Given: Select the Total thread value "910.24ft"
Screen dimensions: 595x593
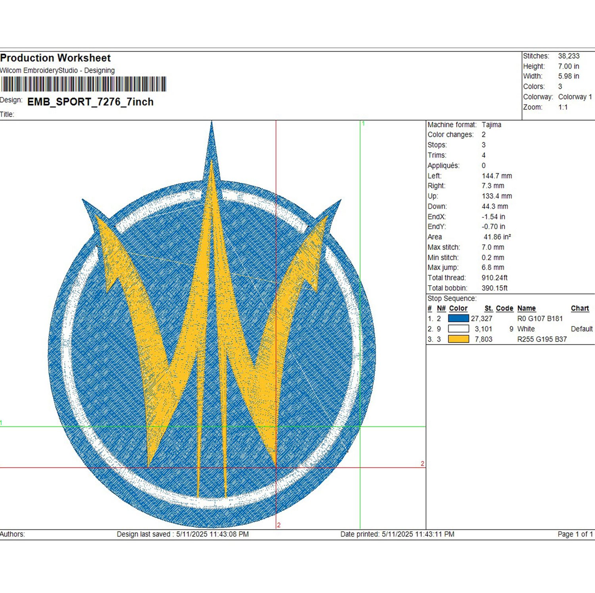Looking at the screenshot, I should pyautogui.click(x=495, y=278).
